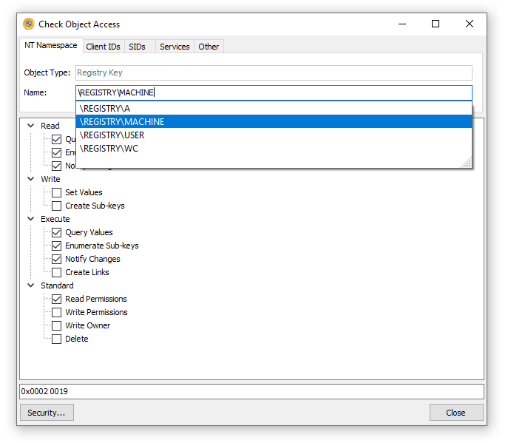Open the Security... dialog

[47, 413]
